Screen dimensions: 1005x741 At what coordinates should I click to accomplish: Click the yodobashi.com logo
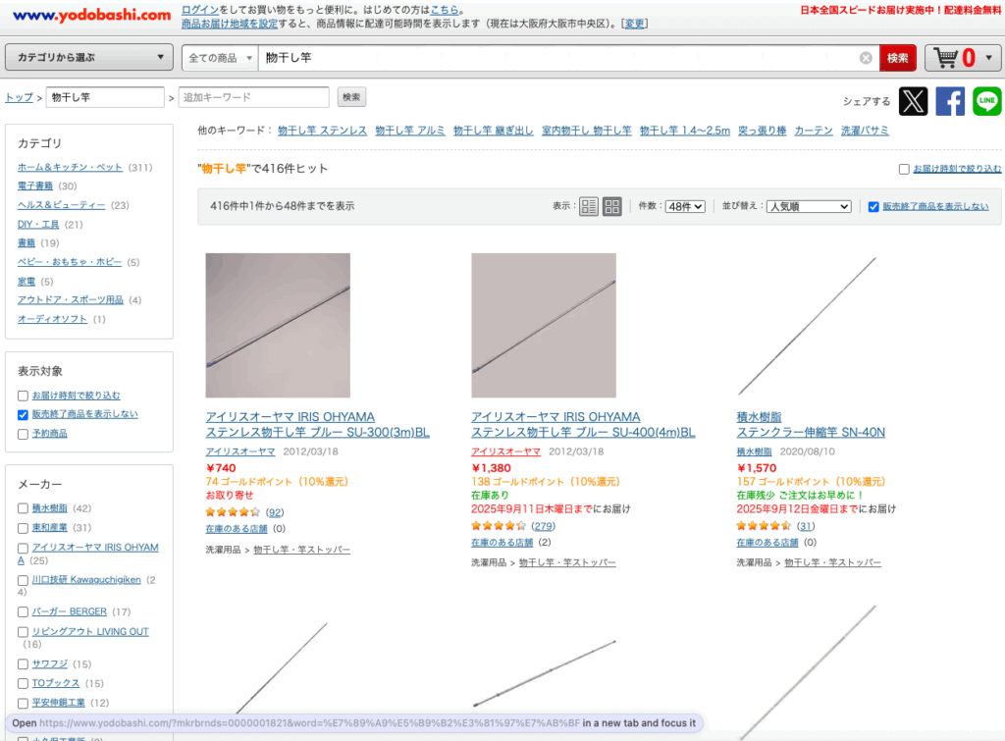pos(92,15)
